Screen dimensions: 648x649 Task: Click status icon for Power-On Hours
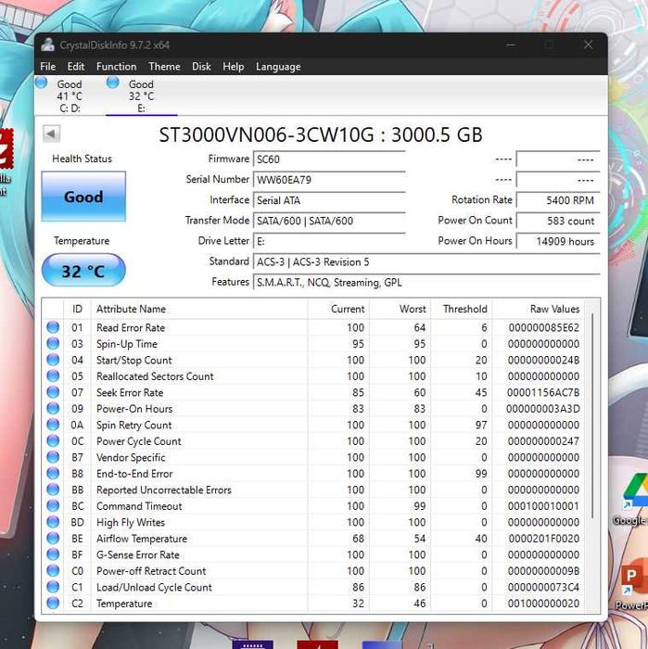pos(53,409)
